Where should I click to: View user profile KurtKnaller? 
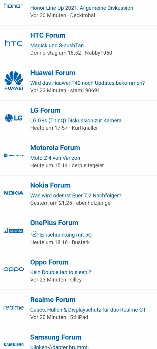point(85,128)
